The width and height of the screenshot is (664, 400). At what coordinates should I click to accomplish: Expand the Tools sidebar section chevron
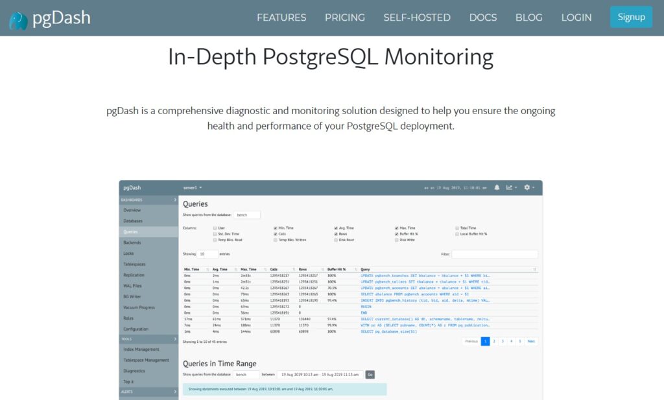[x=175, y=339]
